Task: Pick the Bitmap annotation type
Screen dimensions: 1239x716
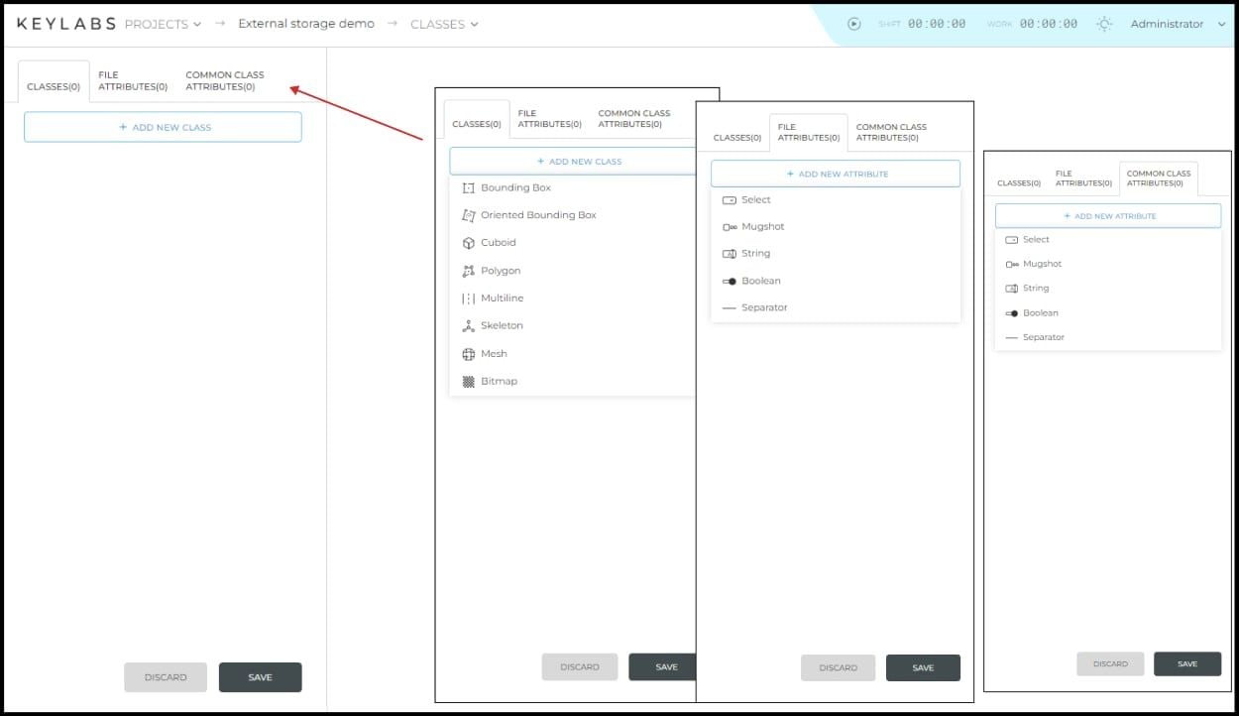Action: (x=499, y=381)
